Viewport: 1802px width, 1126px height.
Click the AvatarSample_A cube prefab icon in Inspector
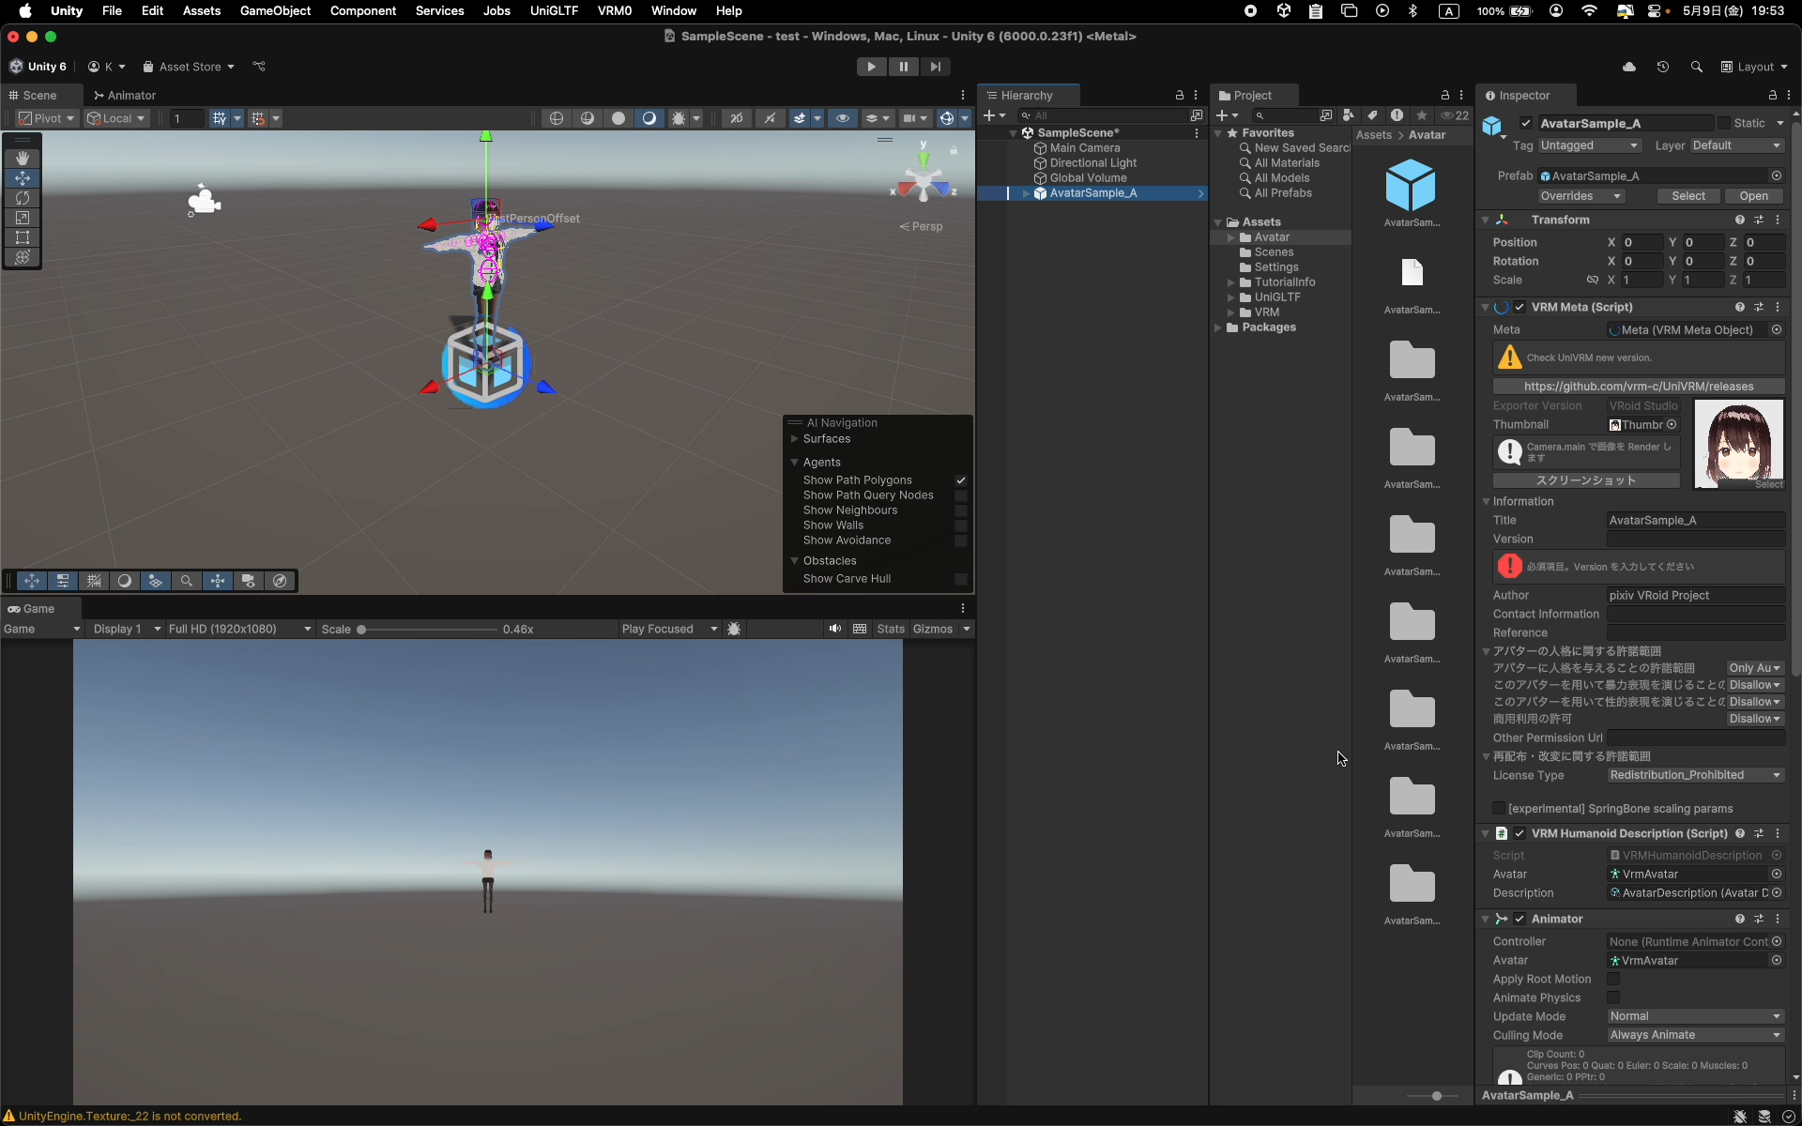click(1493, 126)
